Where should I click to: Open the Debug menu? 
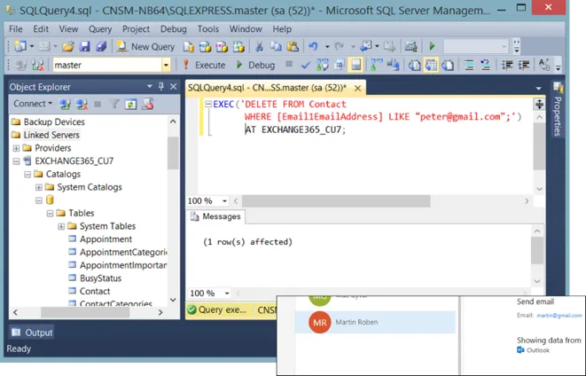(x=174, y=28)
